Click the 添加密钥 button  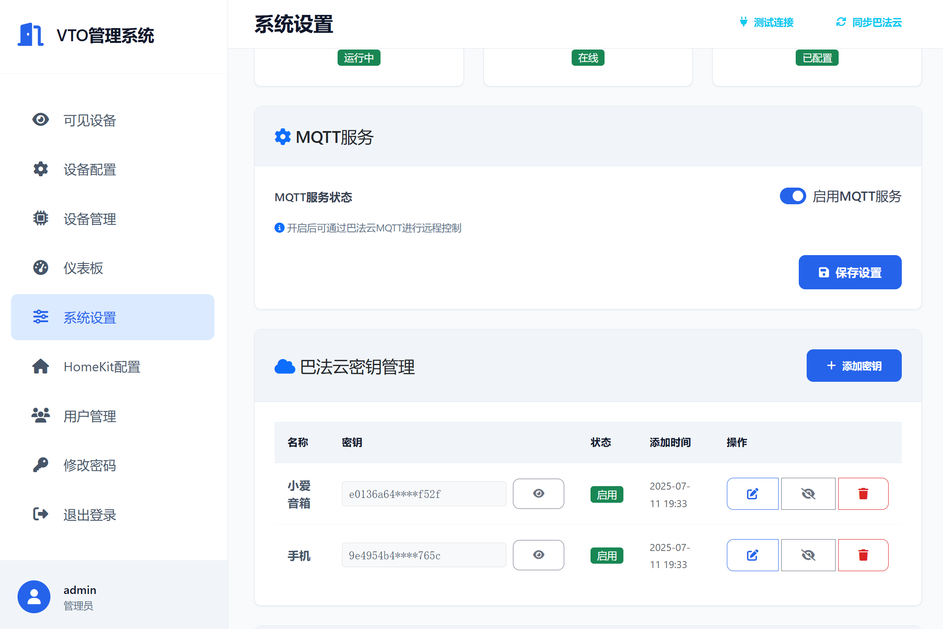pyautogui.click(x=854, y=366)
